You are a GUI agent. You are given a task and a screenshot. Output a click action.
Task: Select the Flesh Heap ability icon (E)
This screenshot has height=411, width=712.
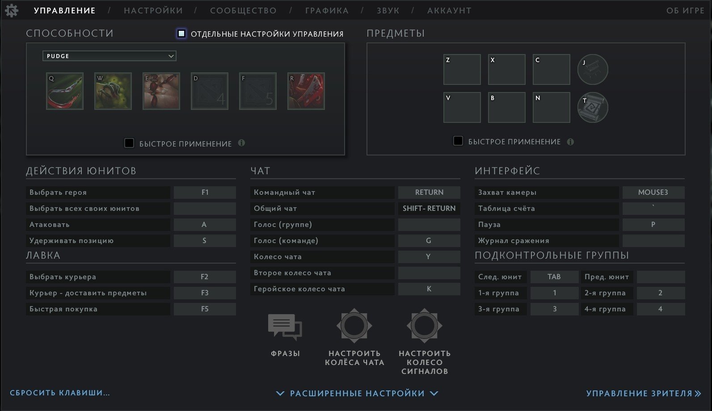pos(161,91)
